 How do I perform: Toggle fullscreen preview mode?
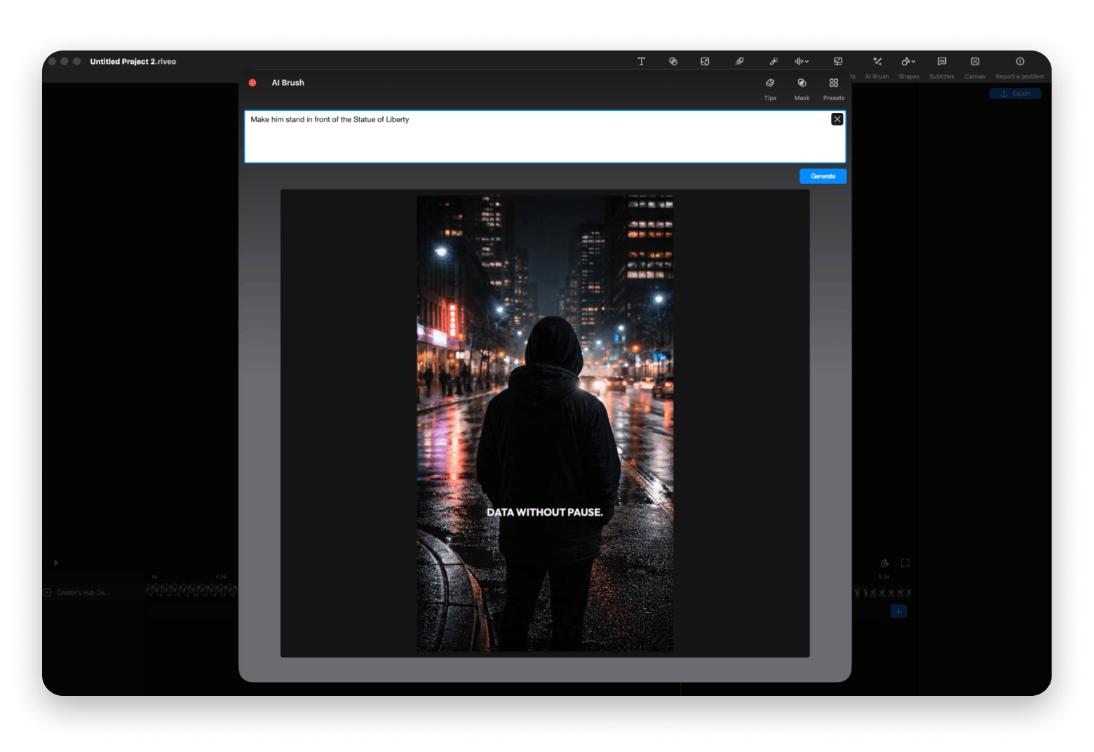[905, 563]
